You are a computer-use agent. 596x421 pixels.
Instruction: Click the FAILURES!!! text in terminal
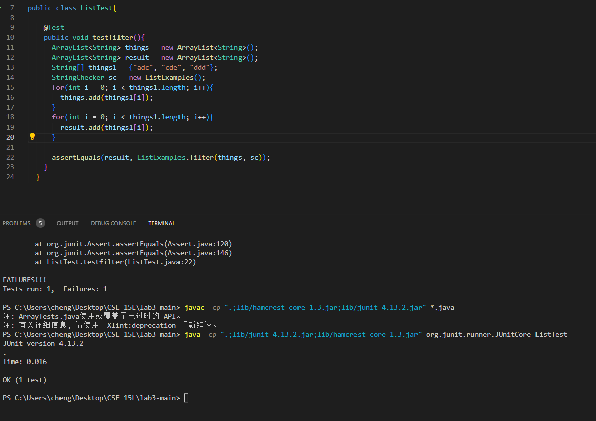(24, 280)
